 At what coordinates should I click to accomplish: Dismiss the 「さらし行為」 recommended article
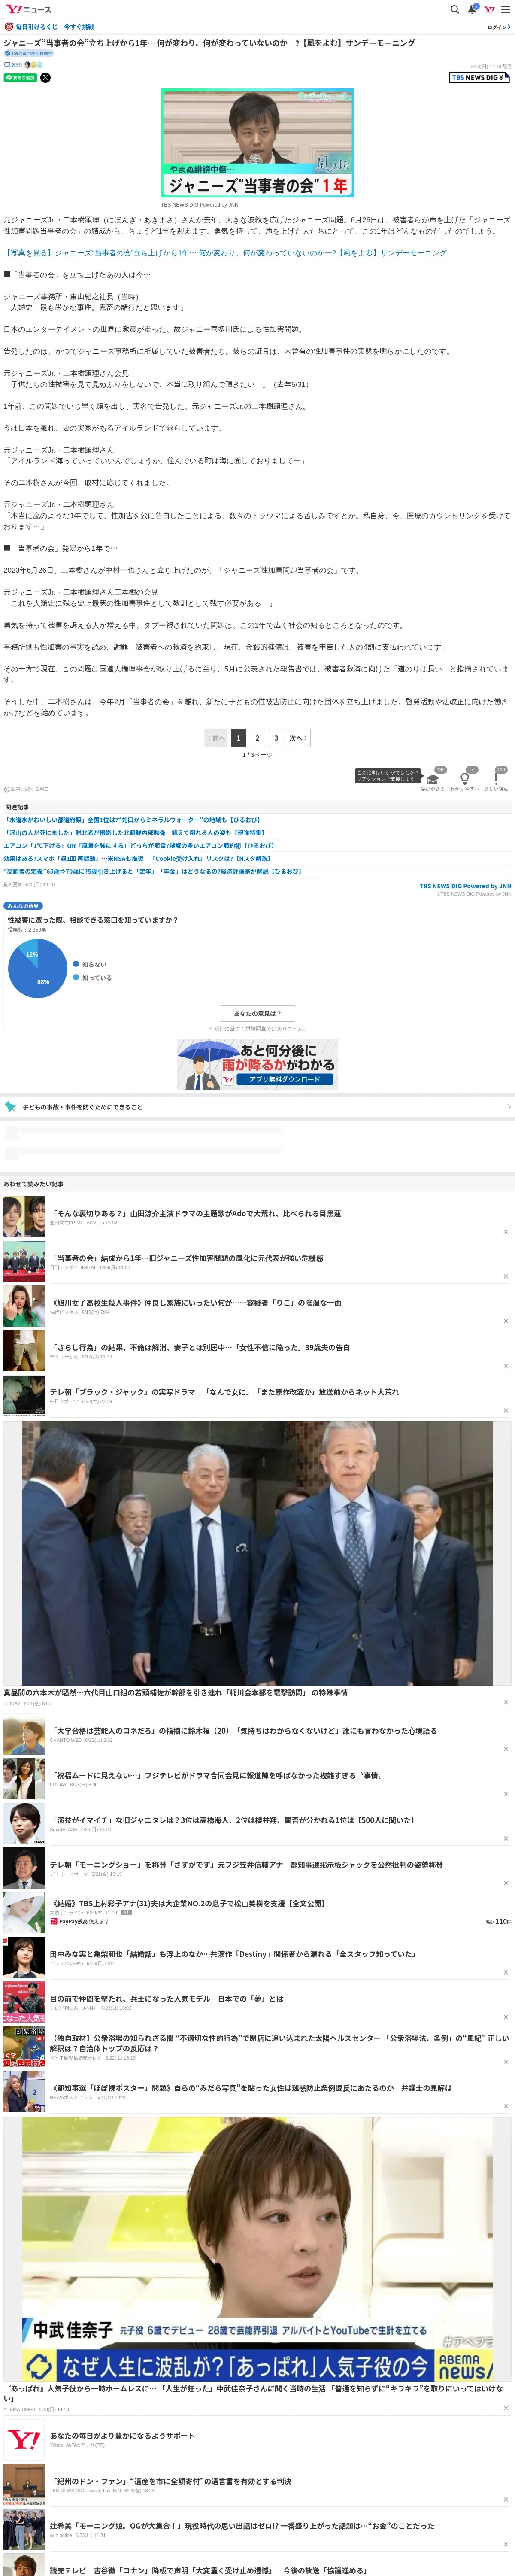(505, 1366)
